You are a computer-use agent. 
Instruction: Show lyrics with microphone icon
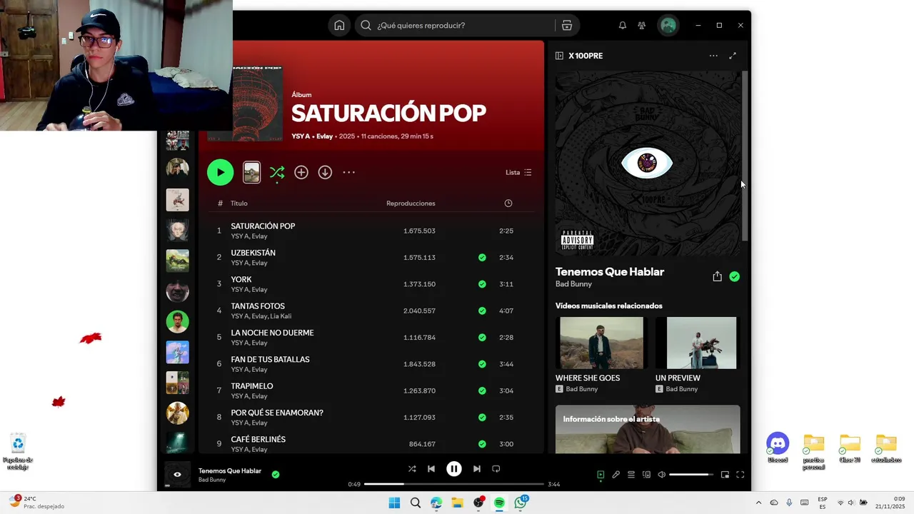[616, 475]
